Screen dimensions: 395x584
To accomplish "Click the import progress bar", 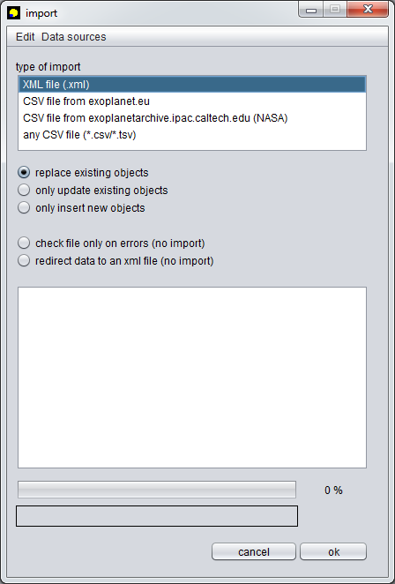I will pos(157,490).
